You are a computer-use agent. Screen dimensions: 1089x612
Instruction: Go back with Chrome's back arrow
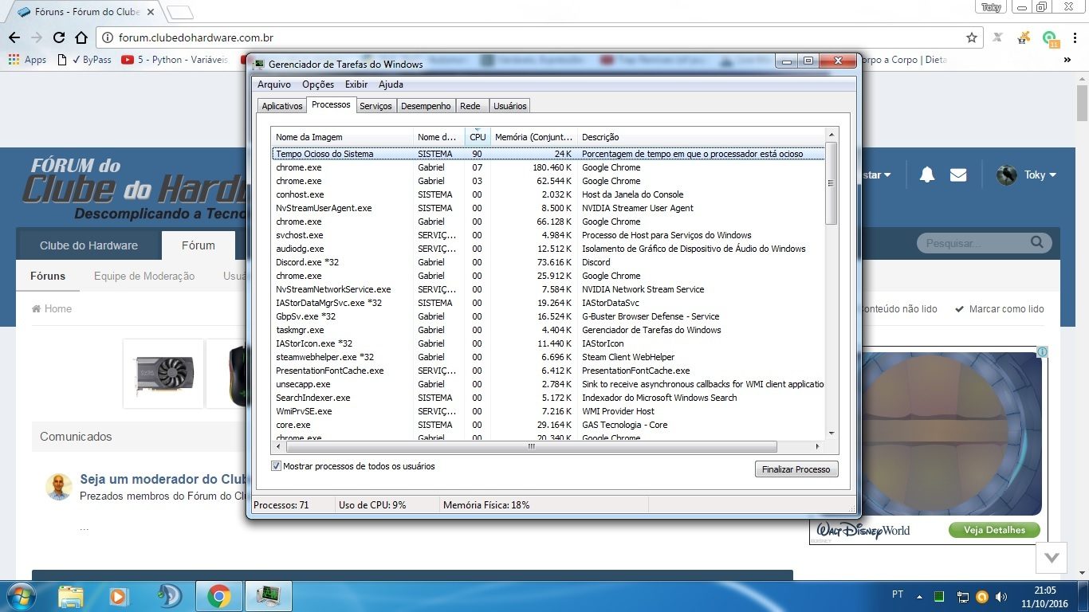14,37
